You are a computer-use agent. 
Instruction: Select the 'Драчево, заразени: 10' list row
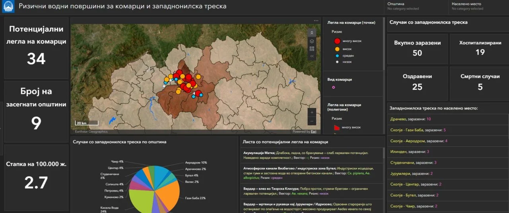(448, 119)
